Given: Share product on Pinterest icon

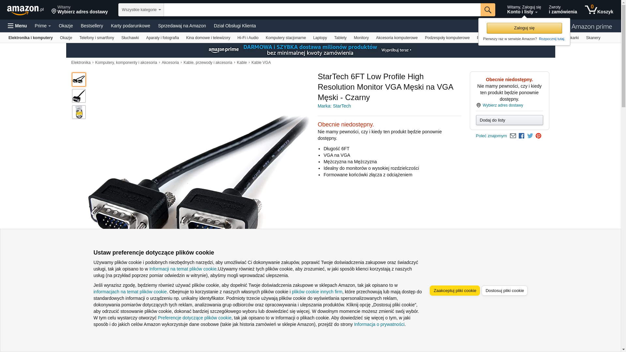Looking at the screenshot, I should tap(539, 136).
